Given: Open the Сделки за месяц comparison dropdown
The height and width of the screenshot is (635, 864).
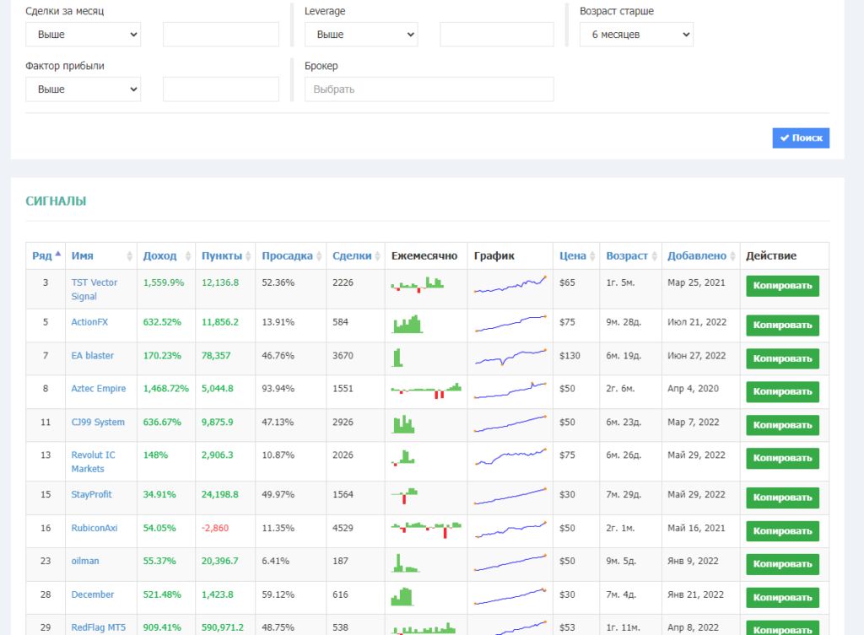Looking at the screenshot, I should tap(83, 35).
